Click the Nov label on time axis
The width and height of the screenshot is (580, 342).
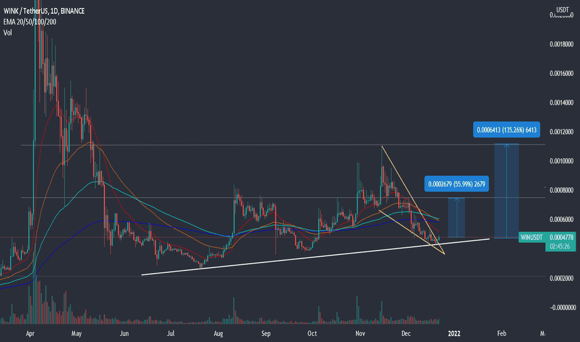point(360,333)
